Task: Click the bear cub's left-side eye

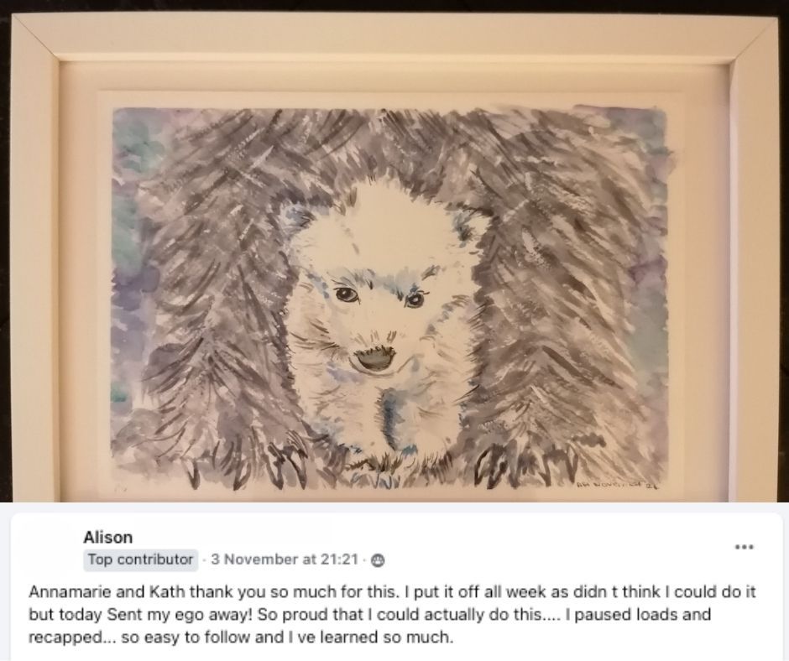Action: (x=347, y=294)
